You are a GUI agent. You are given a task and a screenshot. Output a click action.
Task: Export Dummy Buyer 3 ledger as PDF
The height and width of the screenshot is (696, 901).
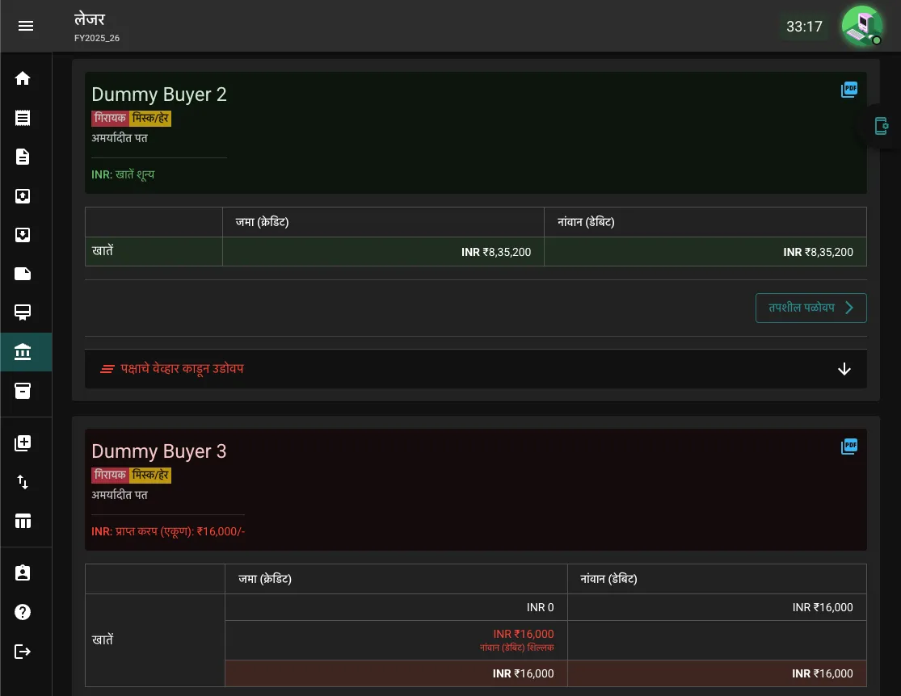[x=849, y=447]
